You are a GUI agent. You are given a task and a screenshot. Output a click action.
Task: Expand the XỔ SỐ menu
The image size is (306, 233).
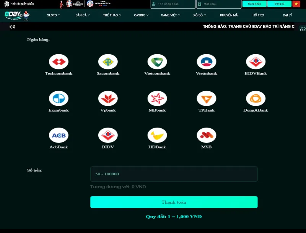click(200, 15)
